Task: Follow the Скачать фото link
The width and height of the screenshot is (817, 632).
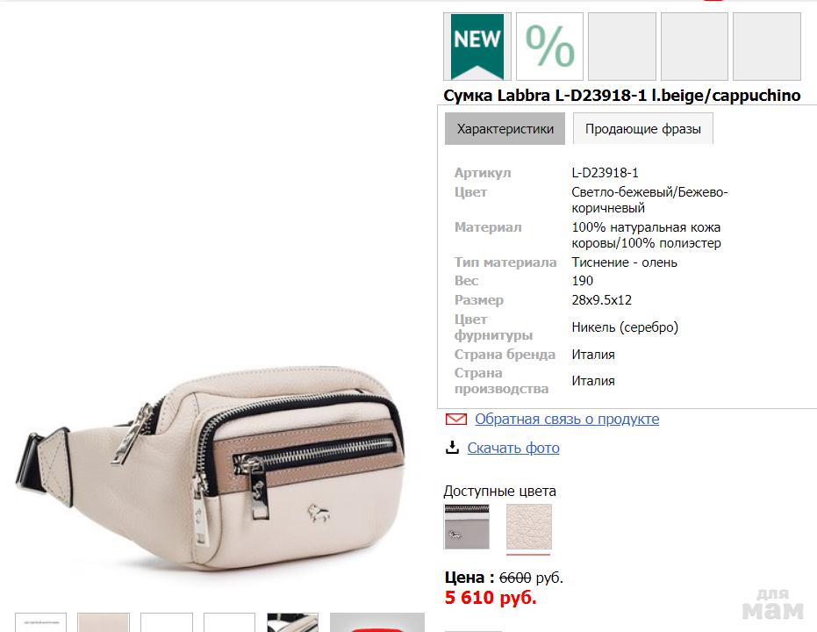Action: pos(513,448)
